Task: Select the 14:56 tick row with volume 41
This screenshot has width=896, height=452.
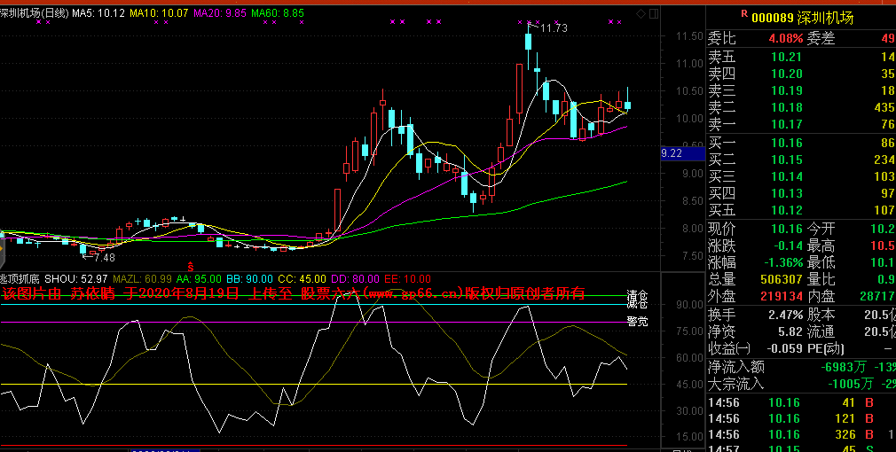Action: click(x=802, y=403)
